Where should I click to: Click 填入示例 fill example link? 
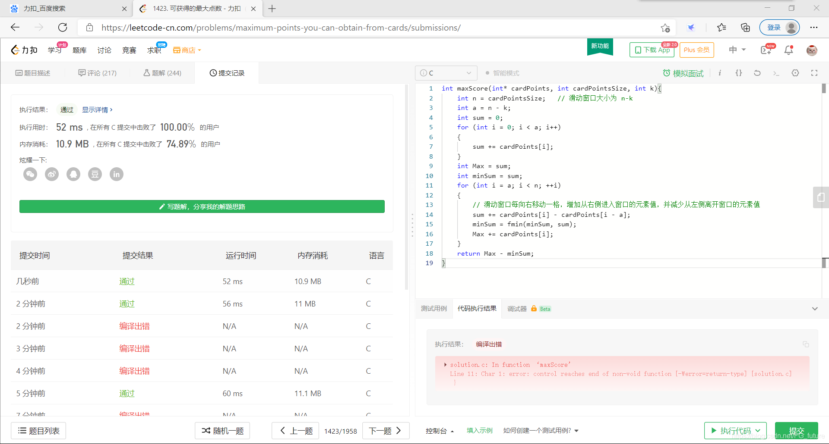coord(479,431)
